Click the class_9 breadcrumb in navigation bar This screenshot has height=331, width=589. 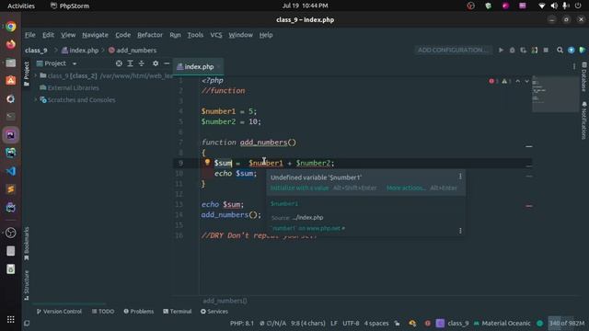pos(36,50)
